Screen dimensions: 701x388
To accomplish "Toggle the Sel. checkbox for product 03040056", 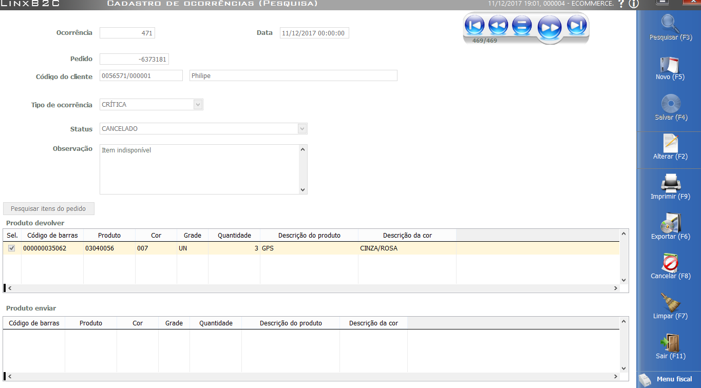I will 12,248.
